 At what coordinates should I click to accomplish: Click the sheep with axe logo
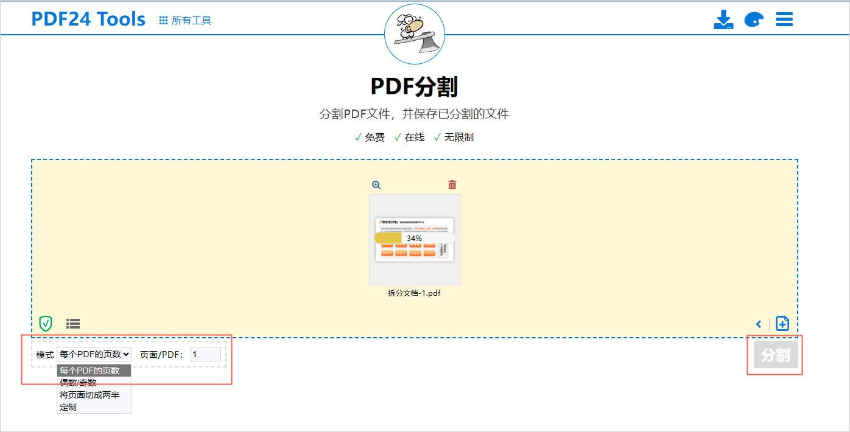click(x=415, y=33)
